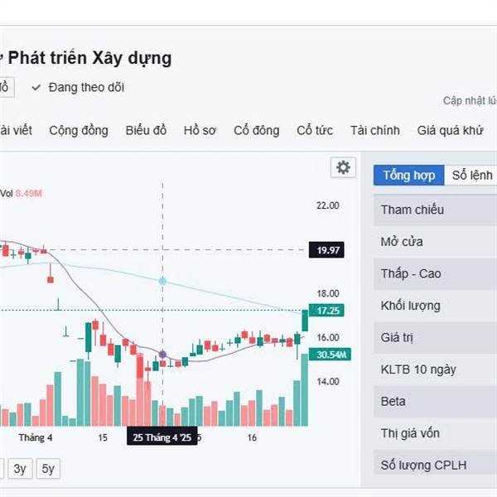Image resolution: width=497 pixels, height=497 pixels.
Task: View the Cổ tức dividends tab
Action: click(x=315, y=130)
